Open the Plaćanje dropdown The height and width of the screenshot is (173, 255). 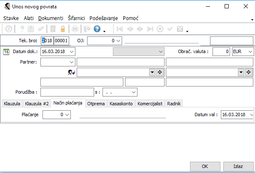(67, 114)
